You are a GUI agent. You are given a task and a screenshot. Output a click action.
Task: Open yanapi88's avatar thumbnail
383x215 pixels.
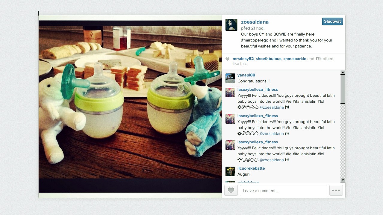click(230, 78)
